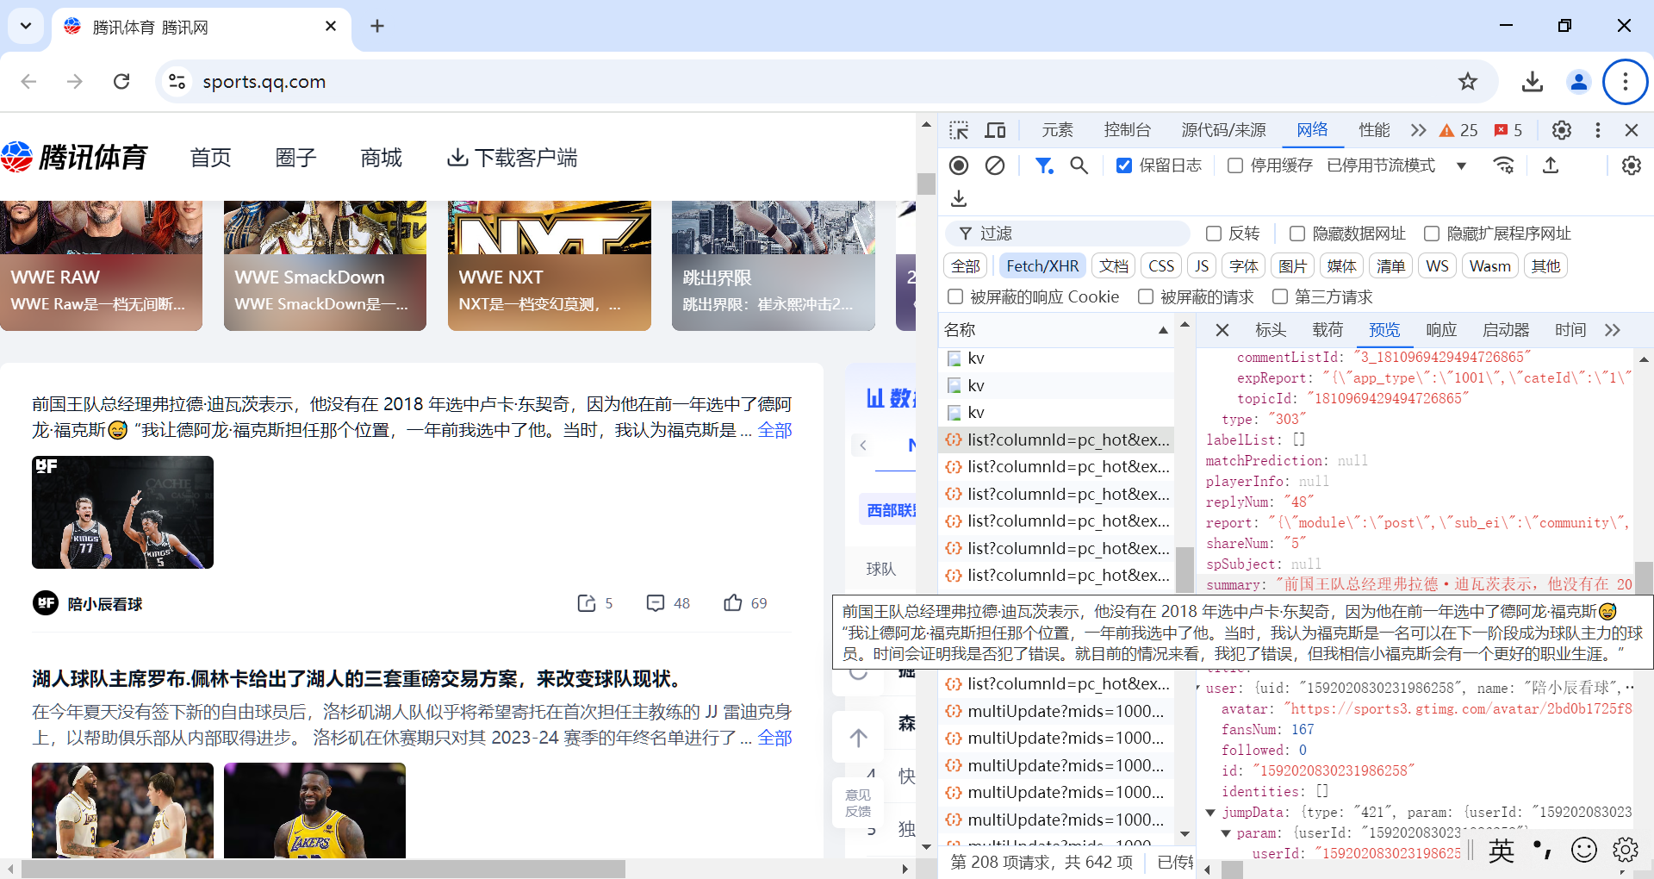Click the warnings count 25 icon
Image resolution: width=1654 pixels, height=879 pixels.
(1458, 130)
